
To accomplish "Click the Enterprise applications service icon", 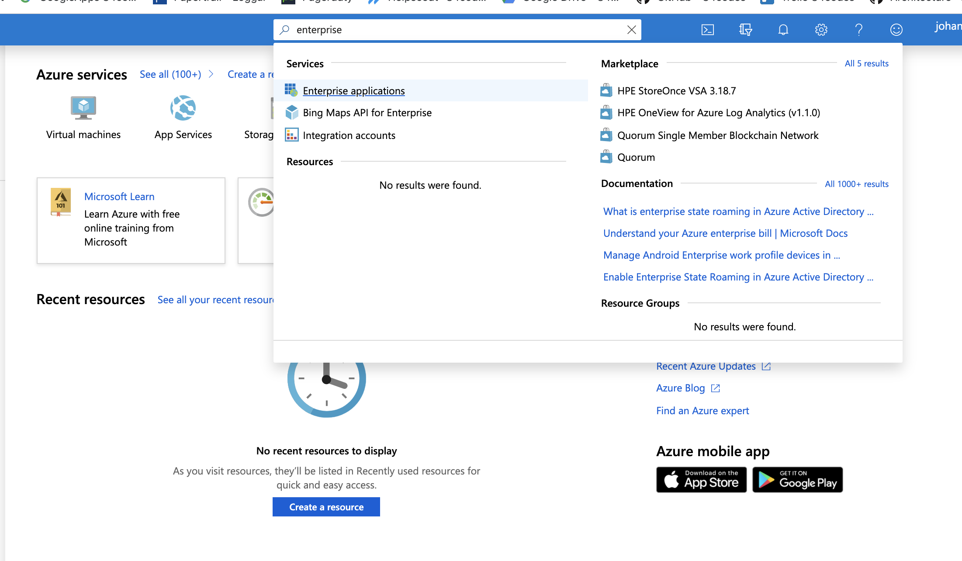I will (x=292, y=90).
